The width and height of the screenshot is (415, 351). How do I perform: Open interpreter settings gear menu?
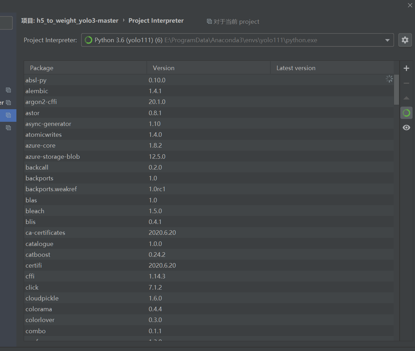(x=405, y=40)
